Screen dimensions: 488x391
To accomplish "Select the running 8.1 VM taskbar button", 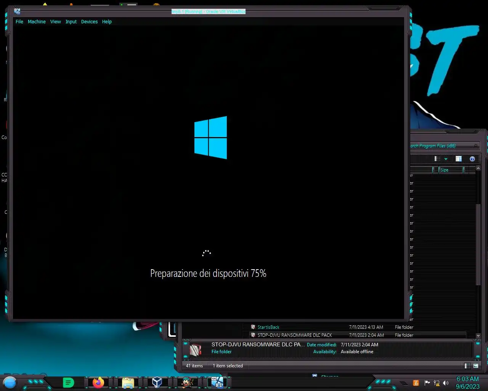I will click(217, 382).
